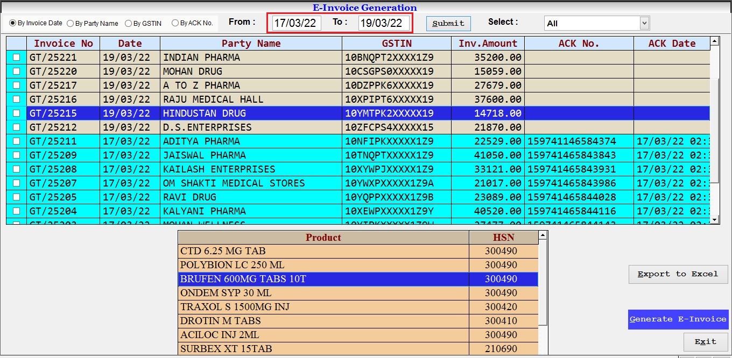Select the OM SHAKTI MEDICAL STORES row
The image size is (732, 358).
358,183
